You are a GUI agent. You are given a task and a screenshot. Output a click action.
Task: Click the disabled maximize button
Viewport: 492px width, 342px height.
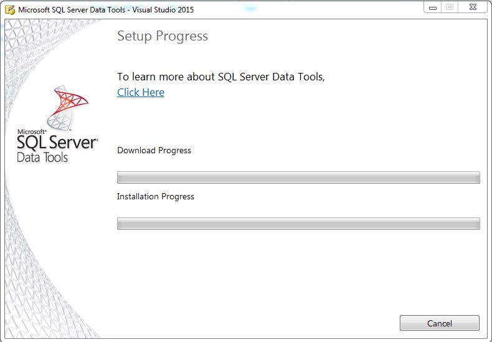click(x=450, y=7)
